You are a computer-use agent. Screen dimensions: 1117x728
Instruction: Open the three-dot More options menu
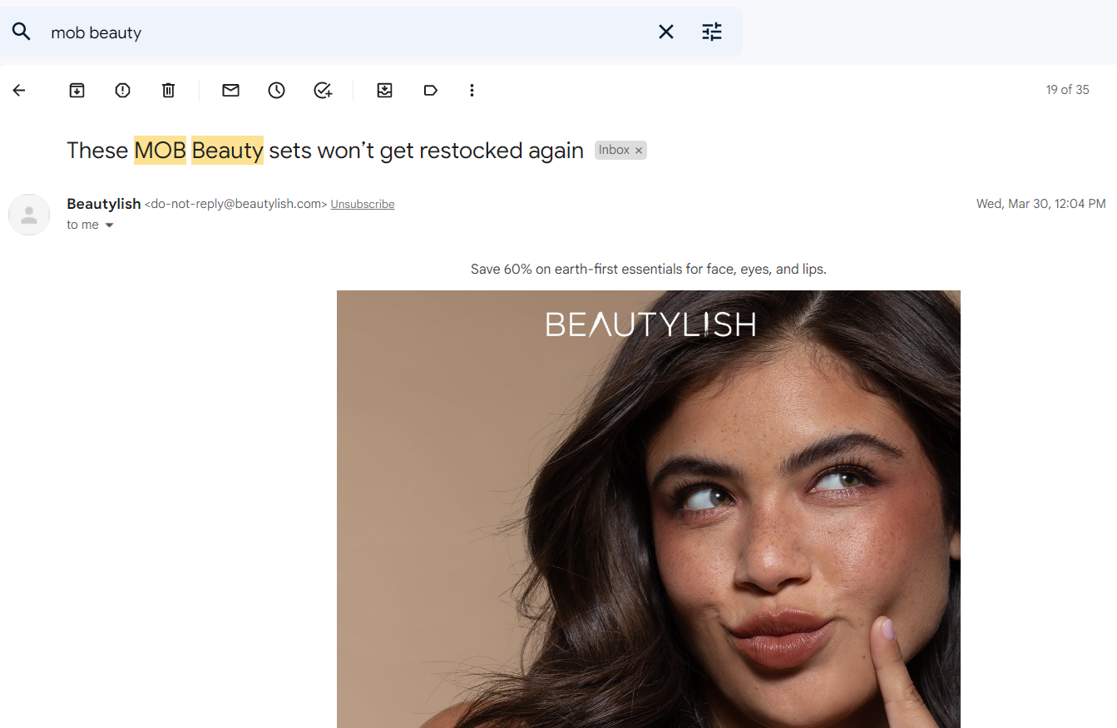pos(472,90)
